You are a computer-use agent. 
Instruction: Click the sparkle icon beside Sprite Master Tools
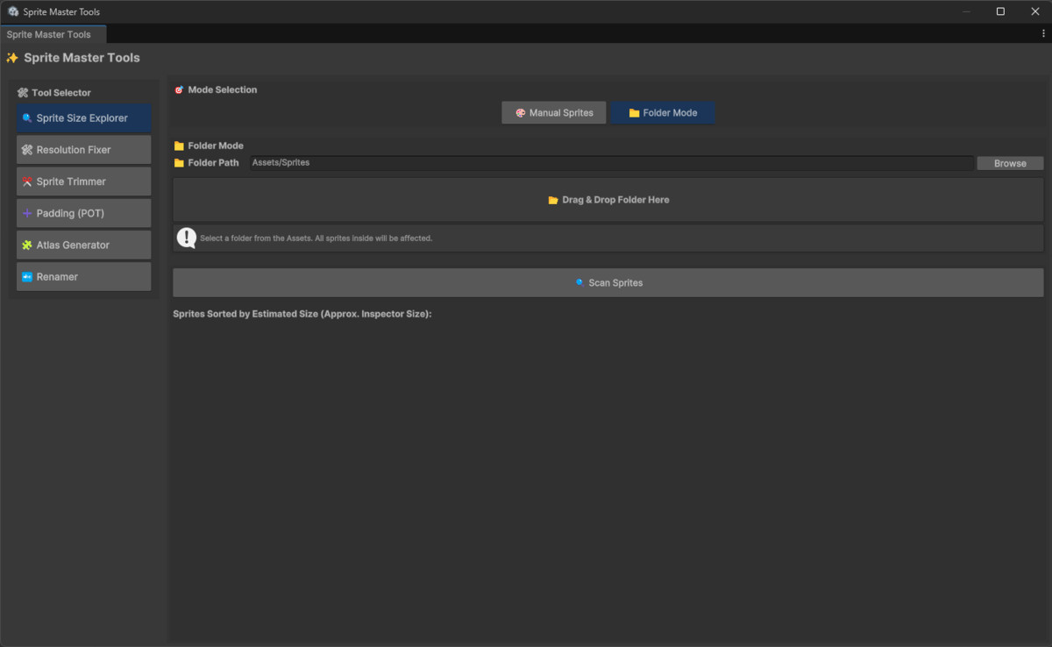click(12, 58)
